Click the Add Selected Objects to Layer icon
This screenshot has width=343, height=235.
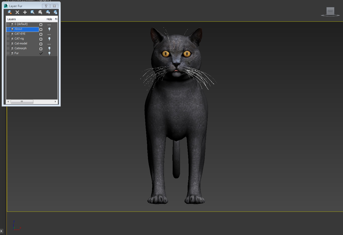click(25, 12)
